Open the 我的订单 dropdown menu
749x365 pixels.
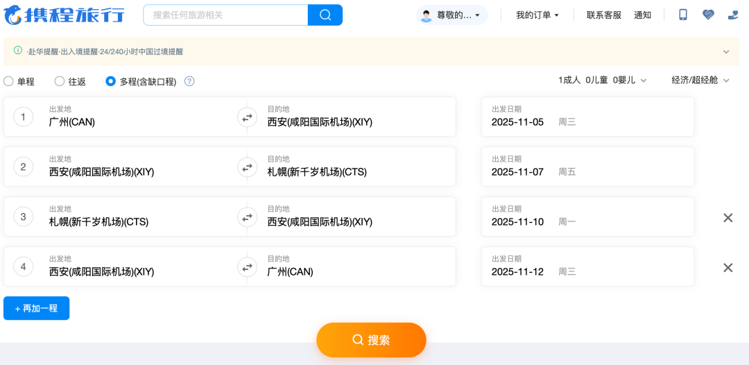(537, 15)
